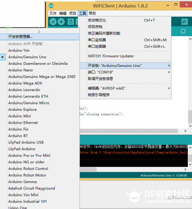
Task: Click the Verify checkmark toolbar icon
Action: [53, 22]
